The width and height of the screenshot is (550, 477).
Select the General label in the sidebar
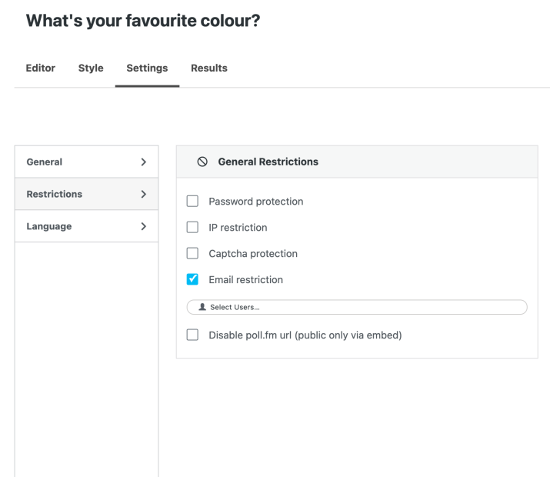[x=45, y=162]
